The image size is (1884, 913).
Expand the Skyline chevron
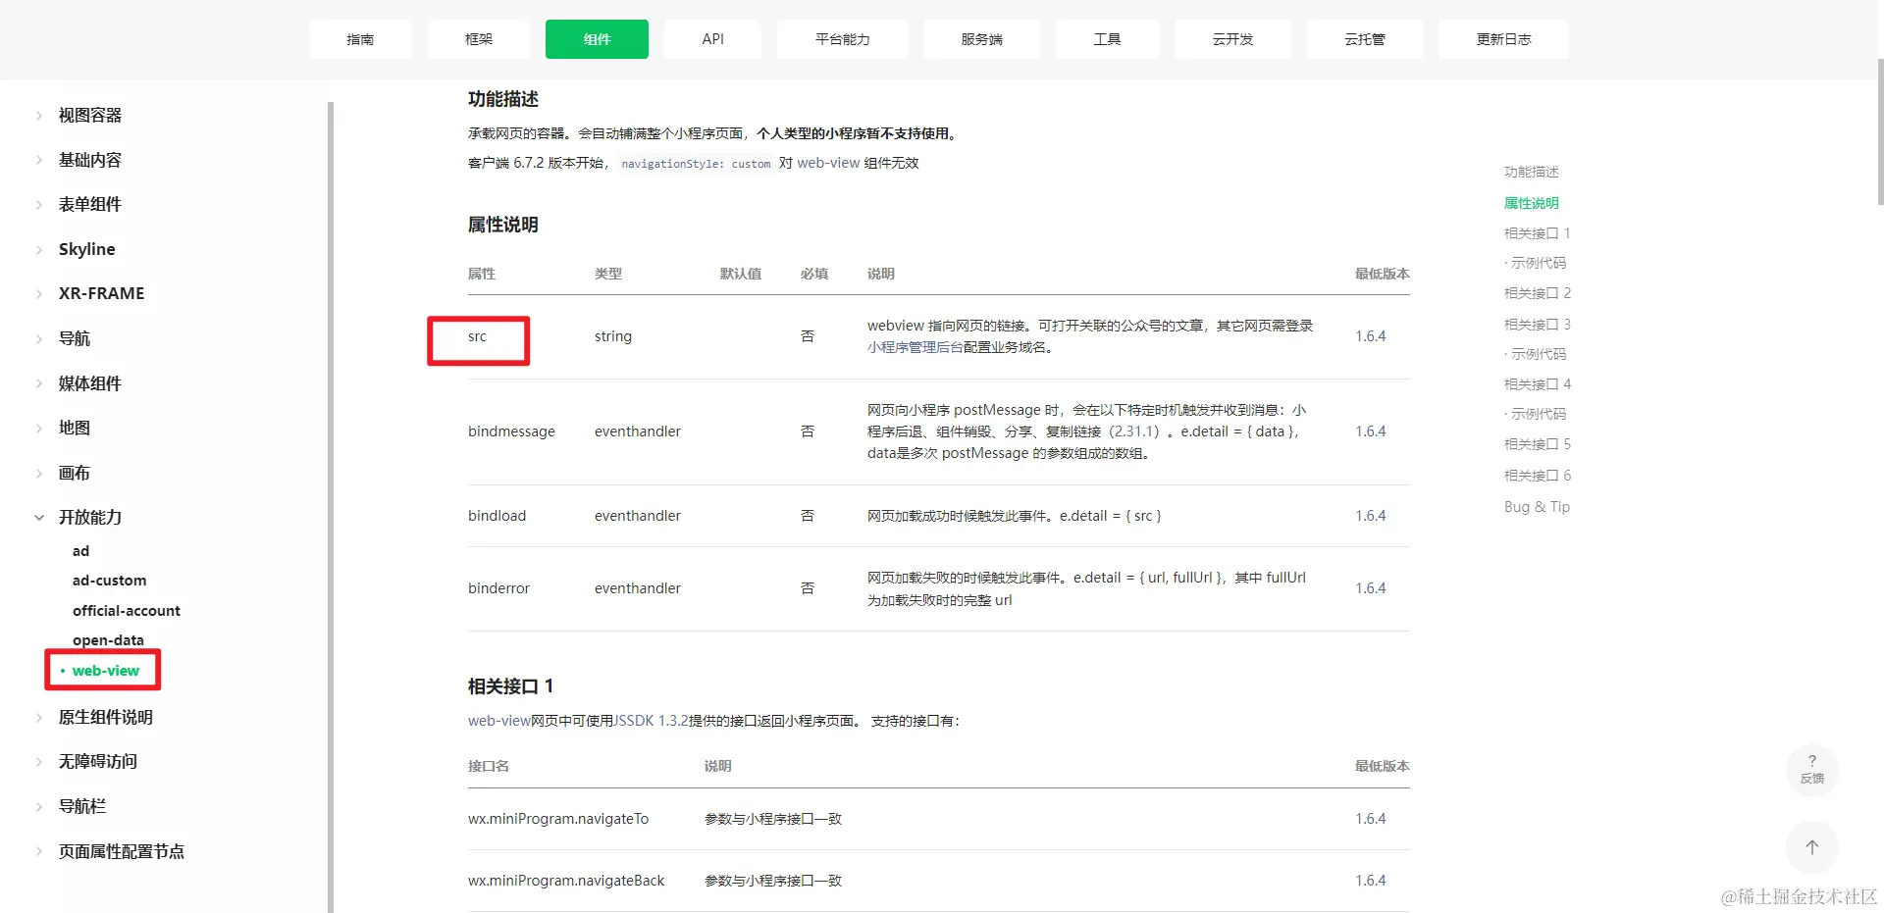[x=39, y=249]
